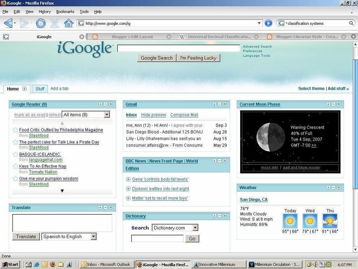Switch to the Stuff tab
The height and width of the screenshot is (269, 358).
point(40,89)
